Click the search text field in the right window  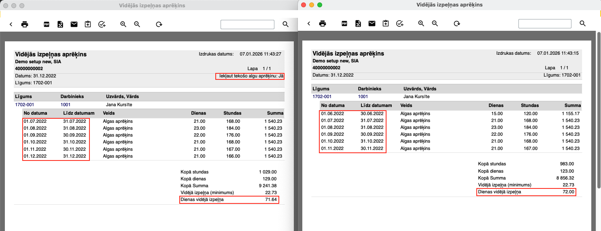tap(545, 24)
